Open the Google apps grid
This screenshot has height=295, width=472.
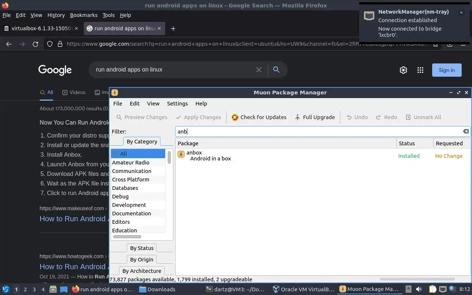click(420, 70)
